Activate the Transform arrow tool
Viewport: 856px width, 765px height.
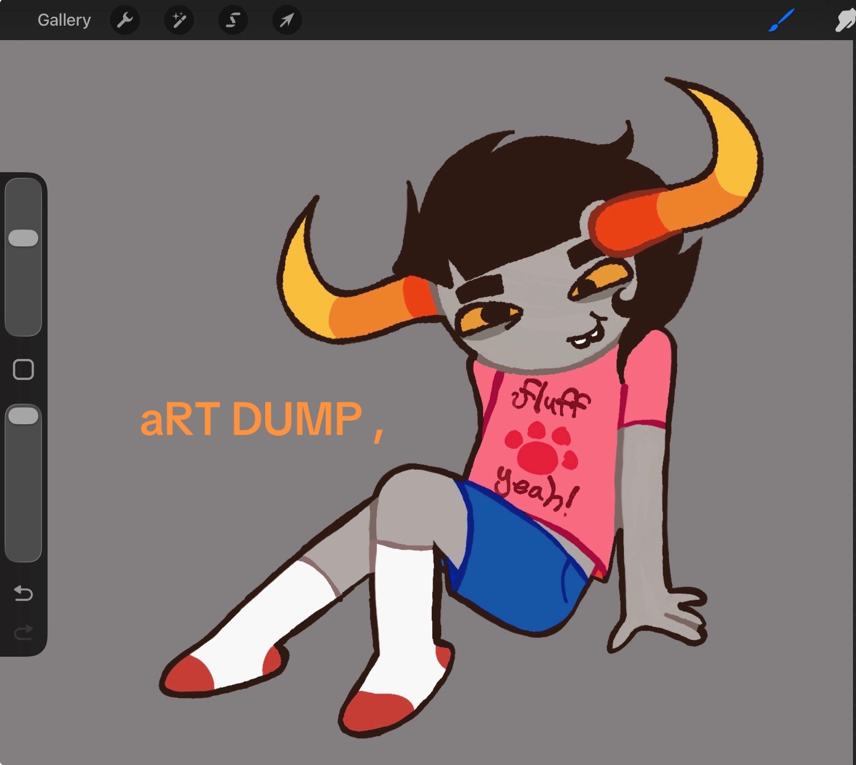[287, 20]
